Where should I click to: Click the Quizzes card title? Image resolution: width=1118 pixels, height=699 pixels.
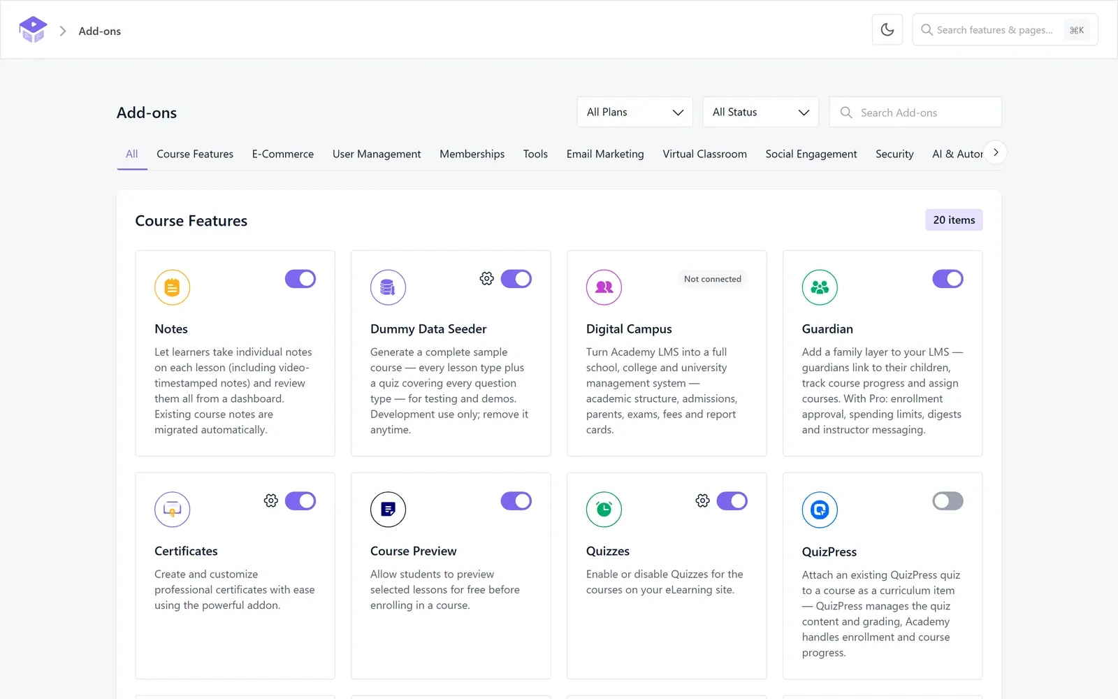coord(608,551)
